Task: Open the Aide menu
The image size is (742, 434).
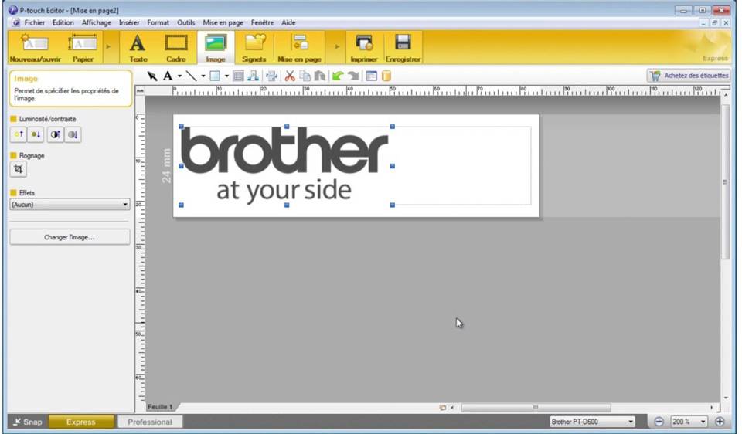Action: (x=288, y=22)
